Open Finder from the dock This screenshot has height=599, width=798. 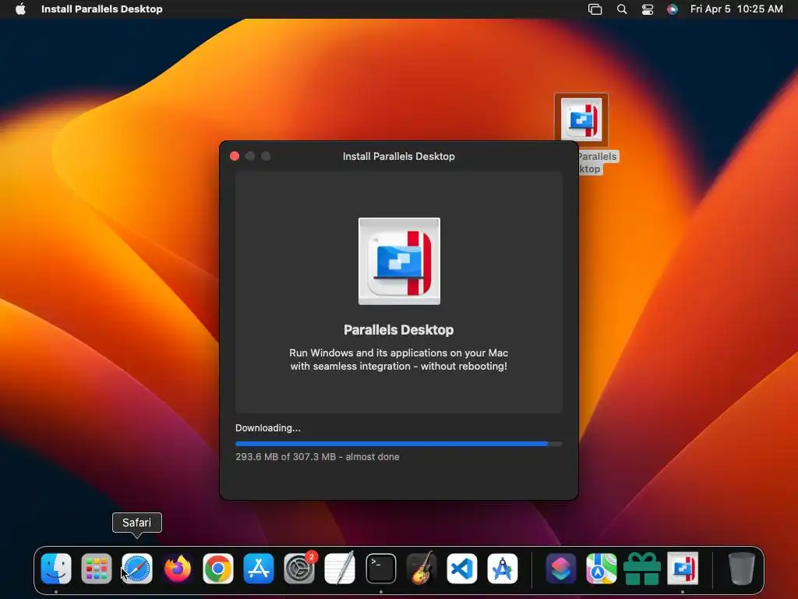click(x=56, y=568)
